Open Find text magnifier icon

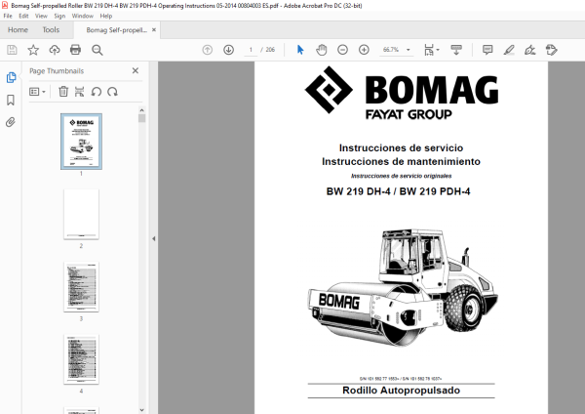[97, 50]
